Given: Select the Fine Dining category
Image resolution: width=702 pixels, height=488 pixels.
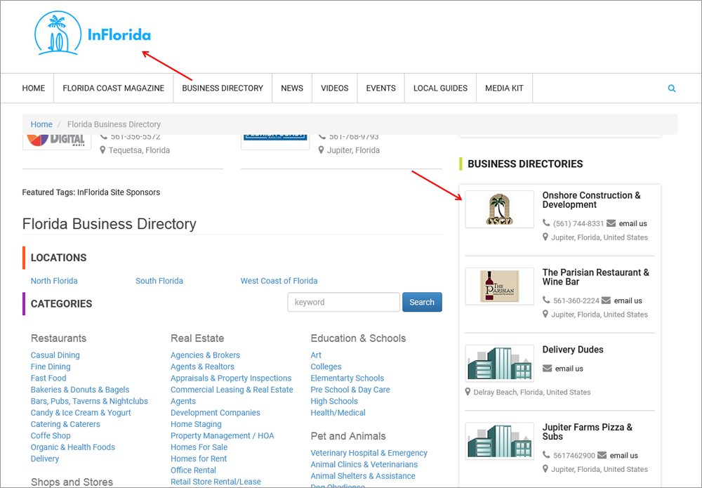Looking at the screenshot, I should (x=51, y=366).
